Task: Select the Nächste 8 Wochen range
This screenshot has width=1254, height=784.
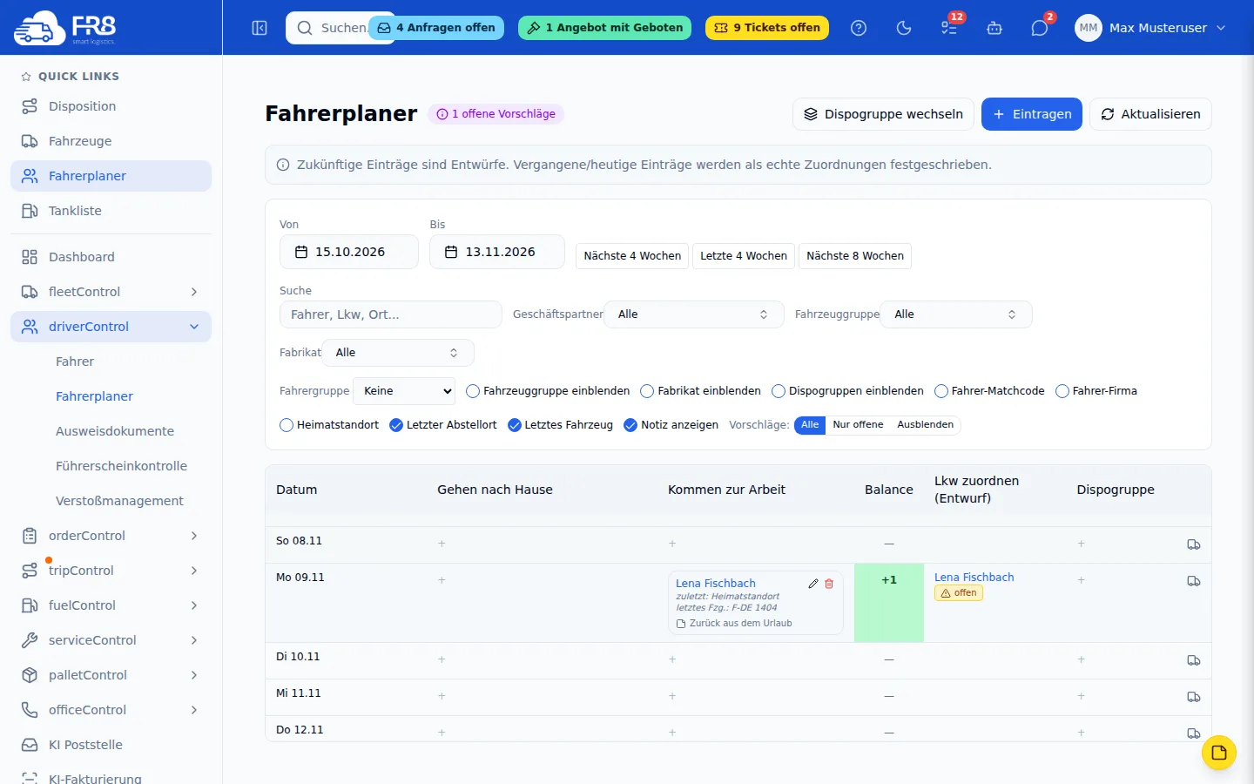Action: (855, 256)
